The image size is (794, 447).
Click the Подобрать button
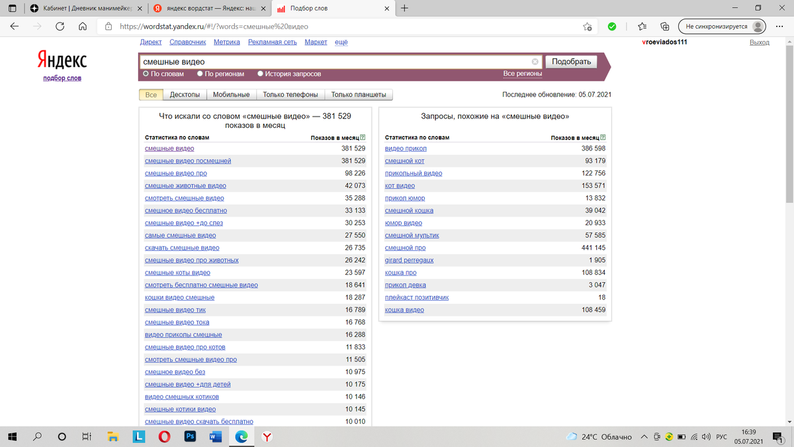click(x=571, y=62)
